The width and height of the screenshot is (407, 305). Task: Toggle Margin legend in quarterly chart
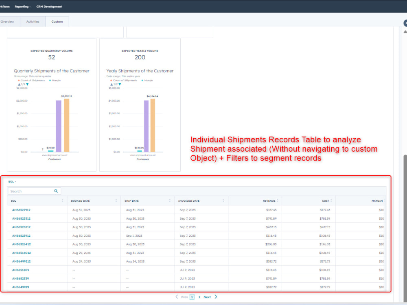55,81
